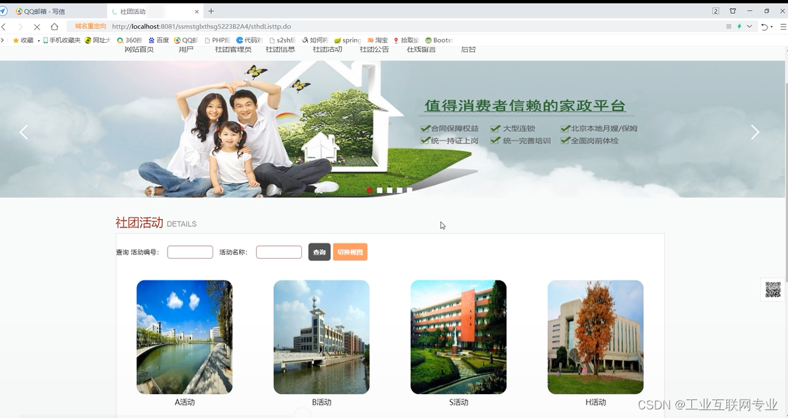Open a new browser tab
Screen dimensions: 788x418
(211, 11)
